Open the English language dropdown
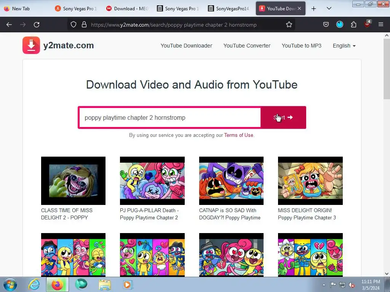Viewport: 390px width, 292px height. [344, 46]
